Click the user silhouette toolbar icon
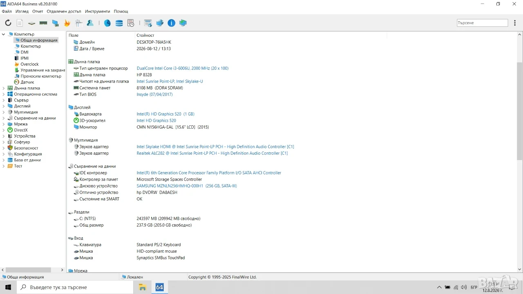This screenshot has width=523, height=294. pos(90,23)
